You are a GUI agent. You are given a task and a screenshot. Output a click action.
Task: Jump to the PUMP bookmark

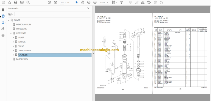[21, 38]
